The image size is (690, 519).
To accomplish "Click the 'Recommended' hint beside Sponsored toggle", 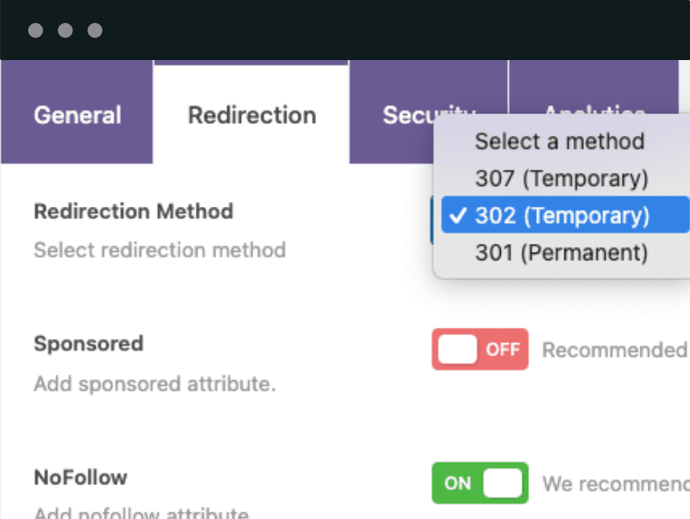I will click(x=614, y=350).
